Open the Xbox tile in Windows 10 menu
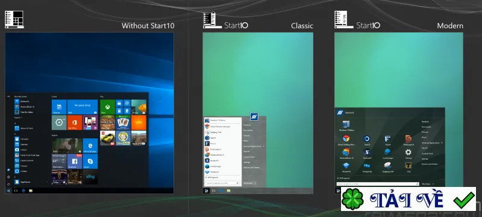 [x=108, y=107]
